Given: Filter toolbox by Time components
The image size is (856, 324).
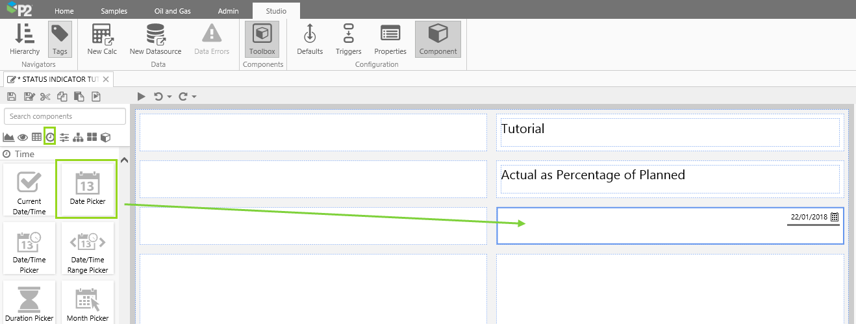Looking at the screenshot, I should point(50,137).
